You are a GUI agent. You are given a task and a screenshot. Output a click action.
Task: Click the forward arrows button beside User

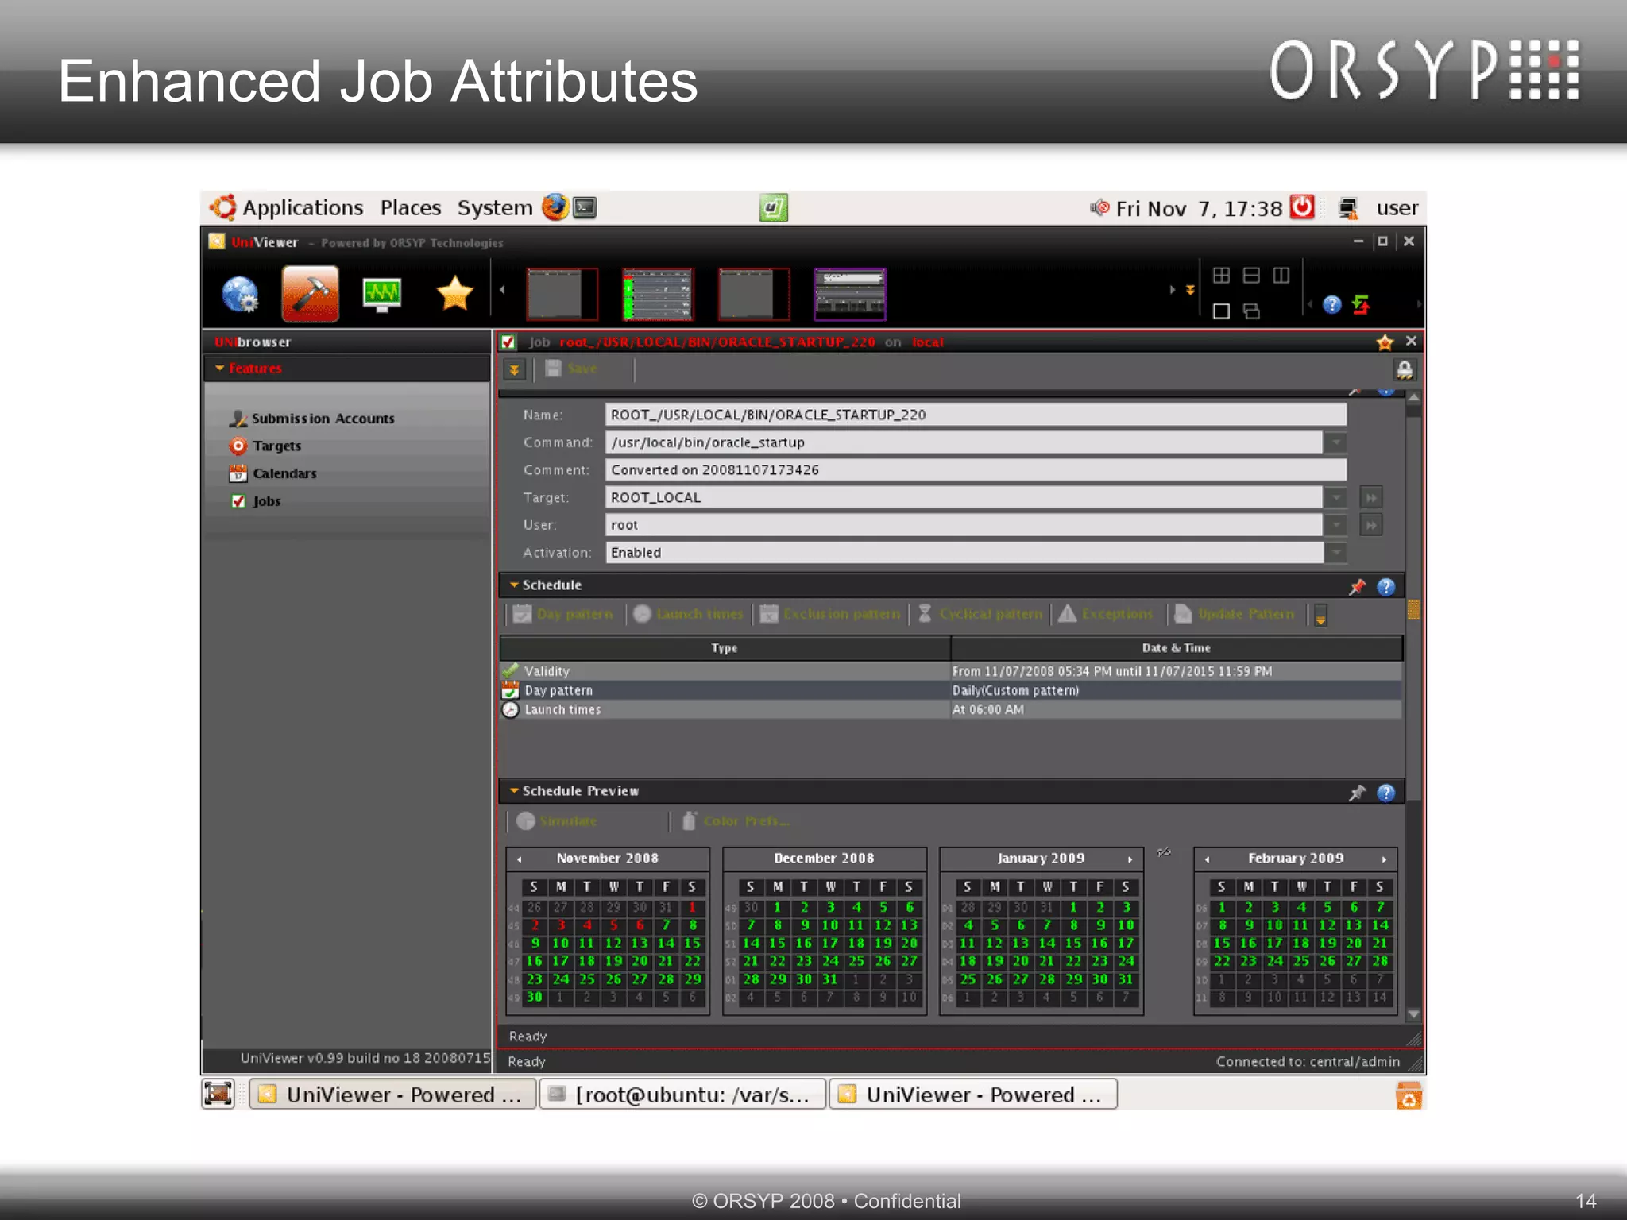click(1371, 525)
